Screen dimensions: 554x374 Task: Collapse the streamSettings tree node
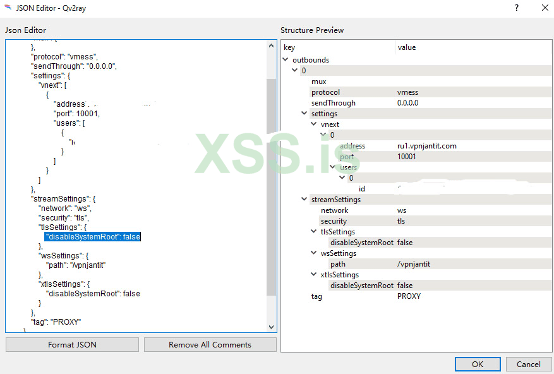[x=304, y=199]
